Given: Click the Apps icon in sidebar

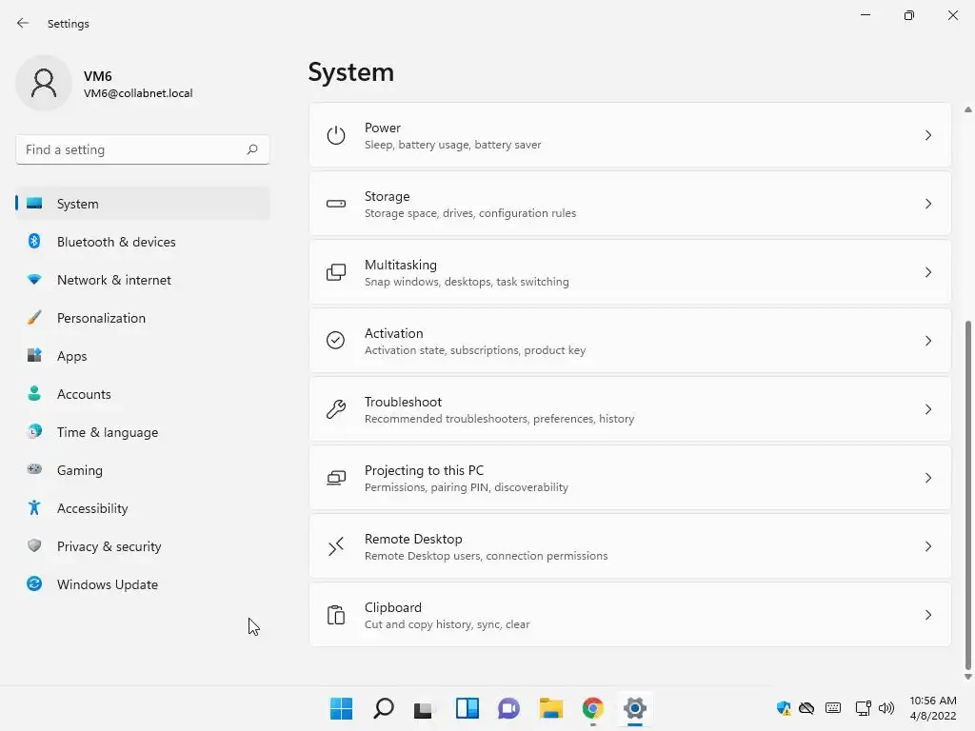Looking at the screenshot, I should click(34, 356).
